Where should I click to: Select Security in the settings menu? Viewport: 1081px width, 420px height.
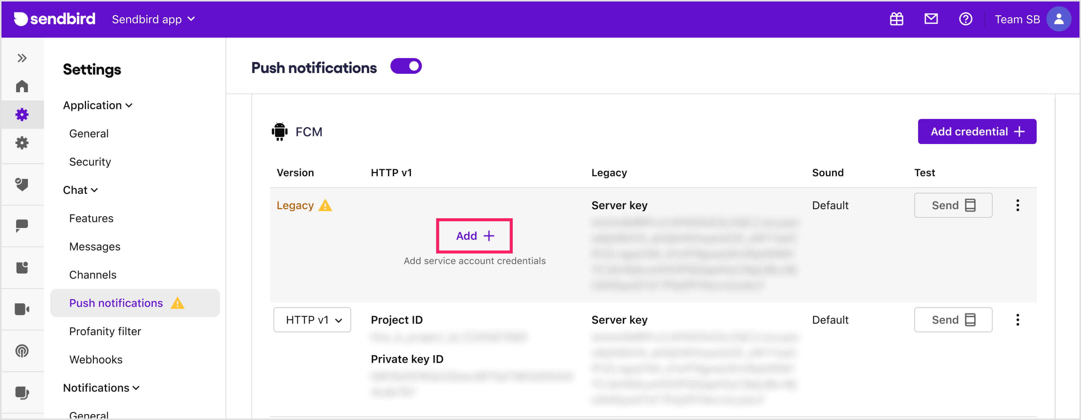(x=90, y=161)
